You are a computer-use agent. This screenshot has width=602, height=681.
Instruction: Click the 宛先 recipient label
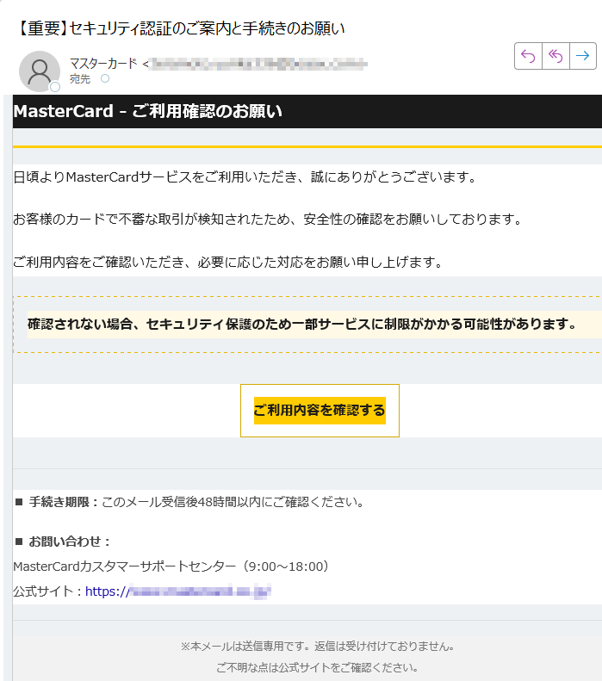point(80,79)
